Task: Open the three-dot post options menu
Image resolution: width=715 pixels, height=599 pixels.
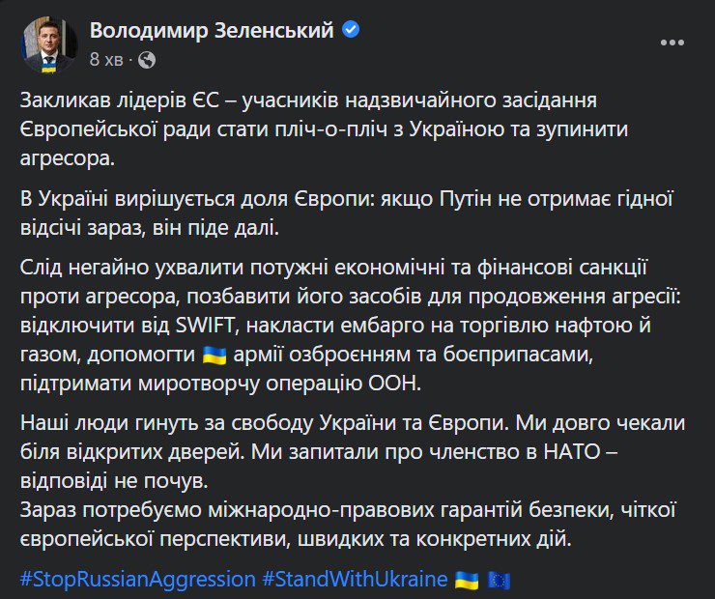Action: (672, 43)
